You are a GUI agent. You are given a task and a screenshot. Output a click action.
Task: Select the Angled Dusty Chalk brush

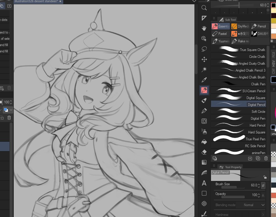tap(238, 63)
